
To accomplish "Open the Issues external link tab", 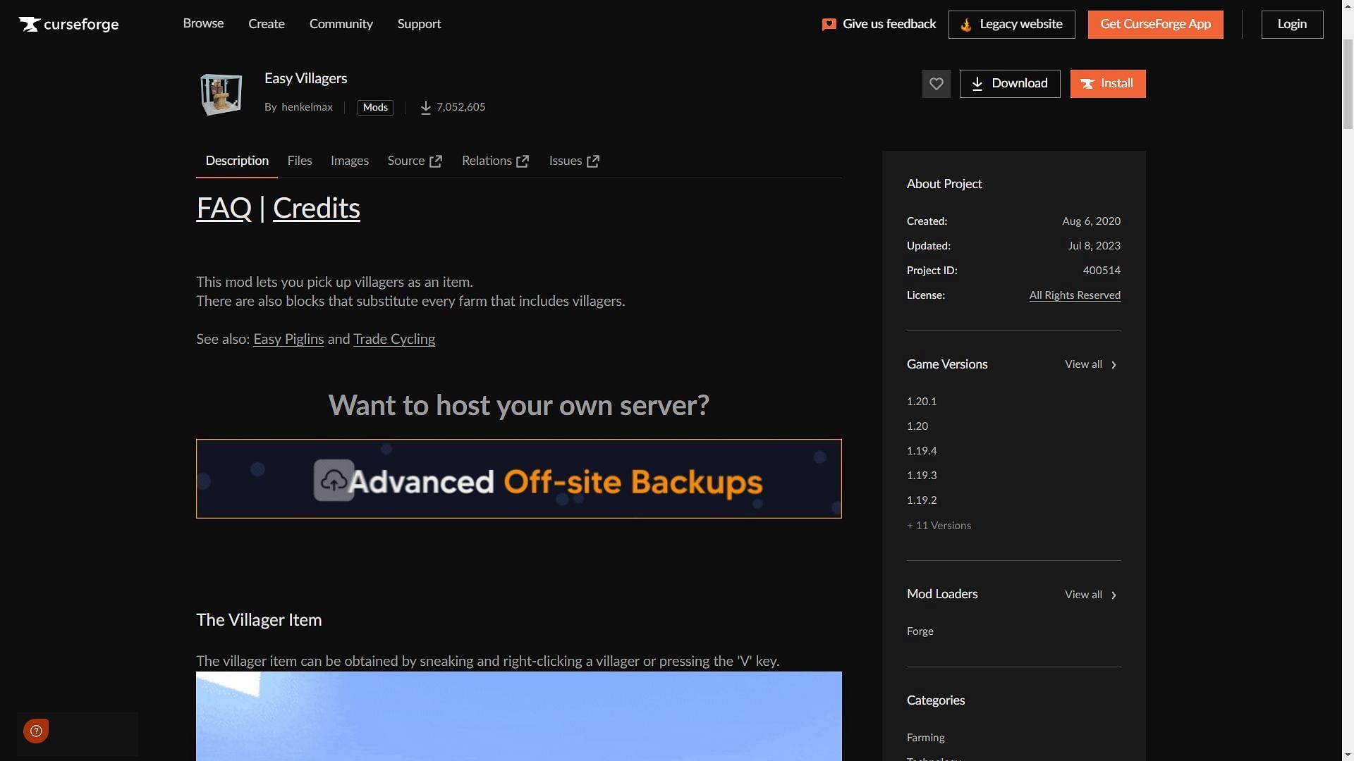I will 574,161.
